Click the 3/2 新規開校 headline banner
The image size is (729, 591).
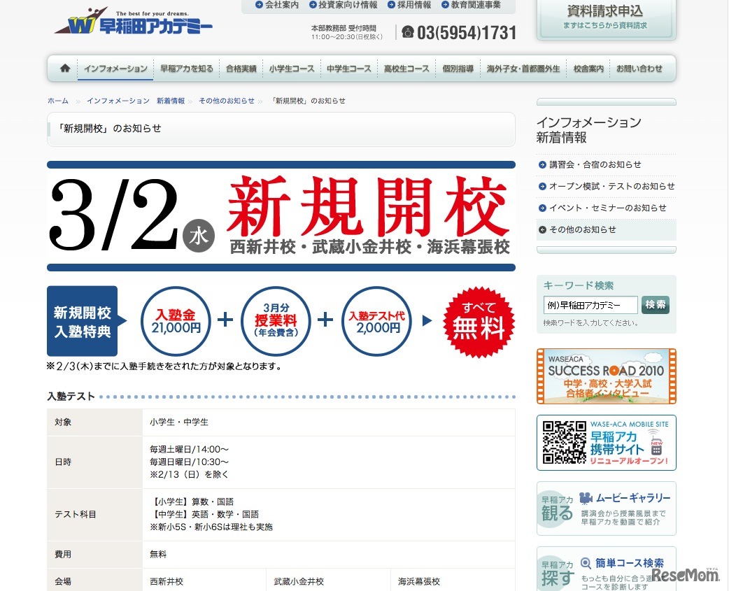pos(281,216)
